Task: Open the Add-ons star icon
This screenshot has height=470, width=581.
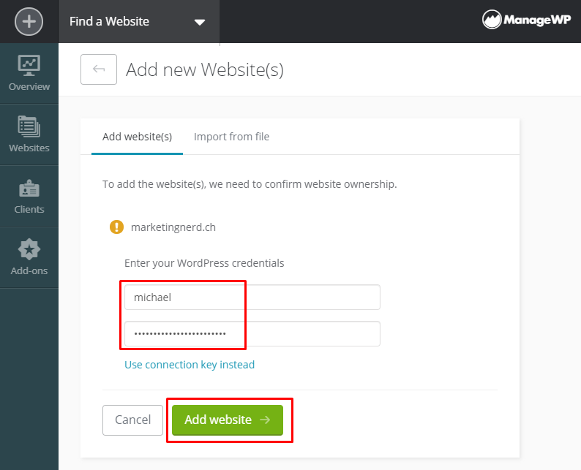Action: pos(29,249)
